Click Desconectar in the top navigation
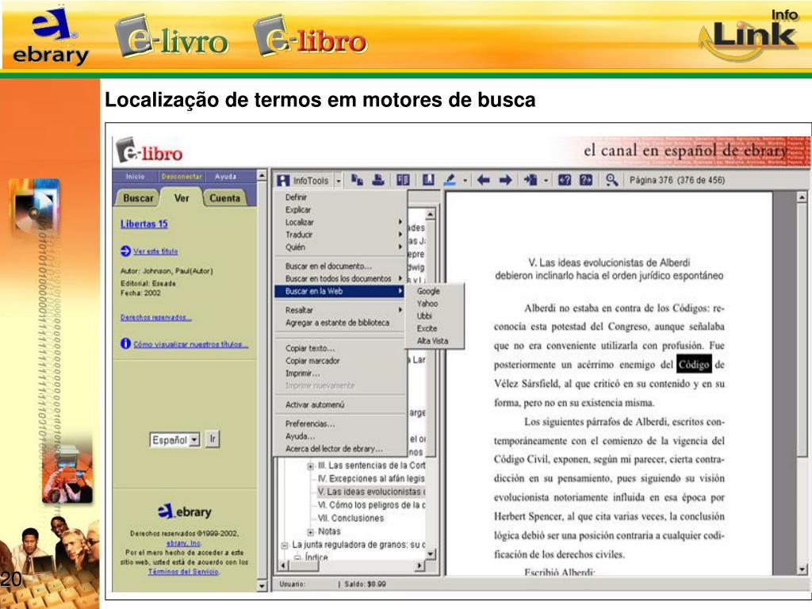Screen dimensions: 812x609 coord(182,177)
